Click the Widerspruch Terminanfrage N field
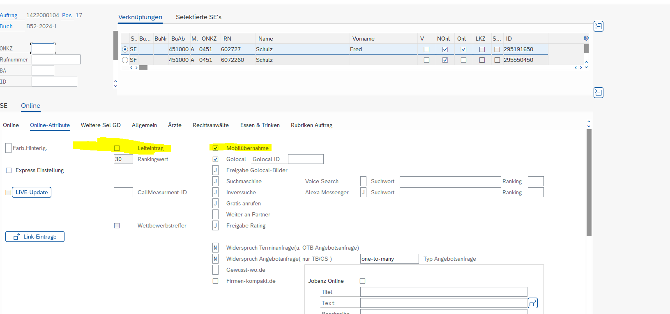 [215, 248]
